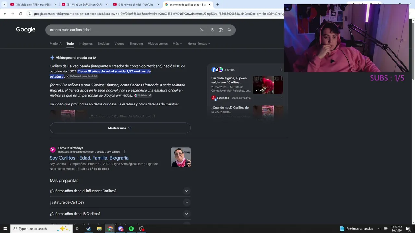Open the tab search dropdown arrow
Screen dimensions: 415x233
pos(4,5)
